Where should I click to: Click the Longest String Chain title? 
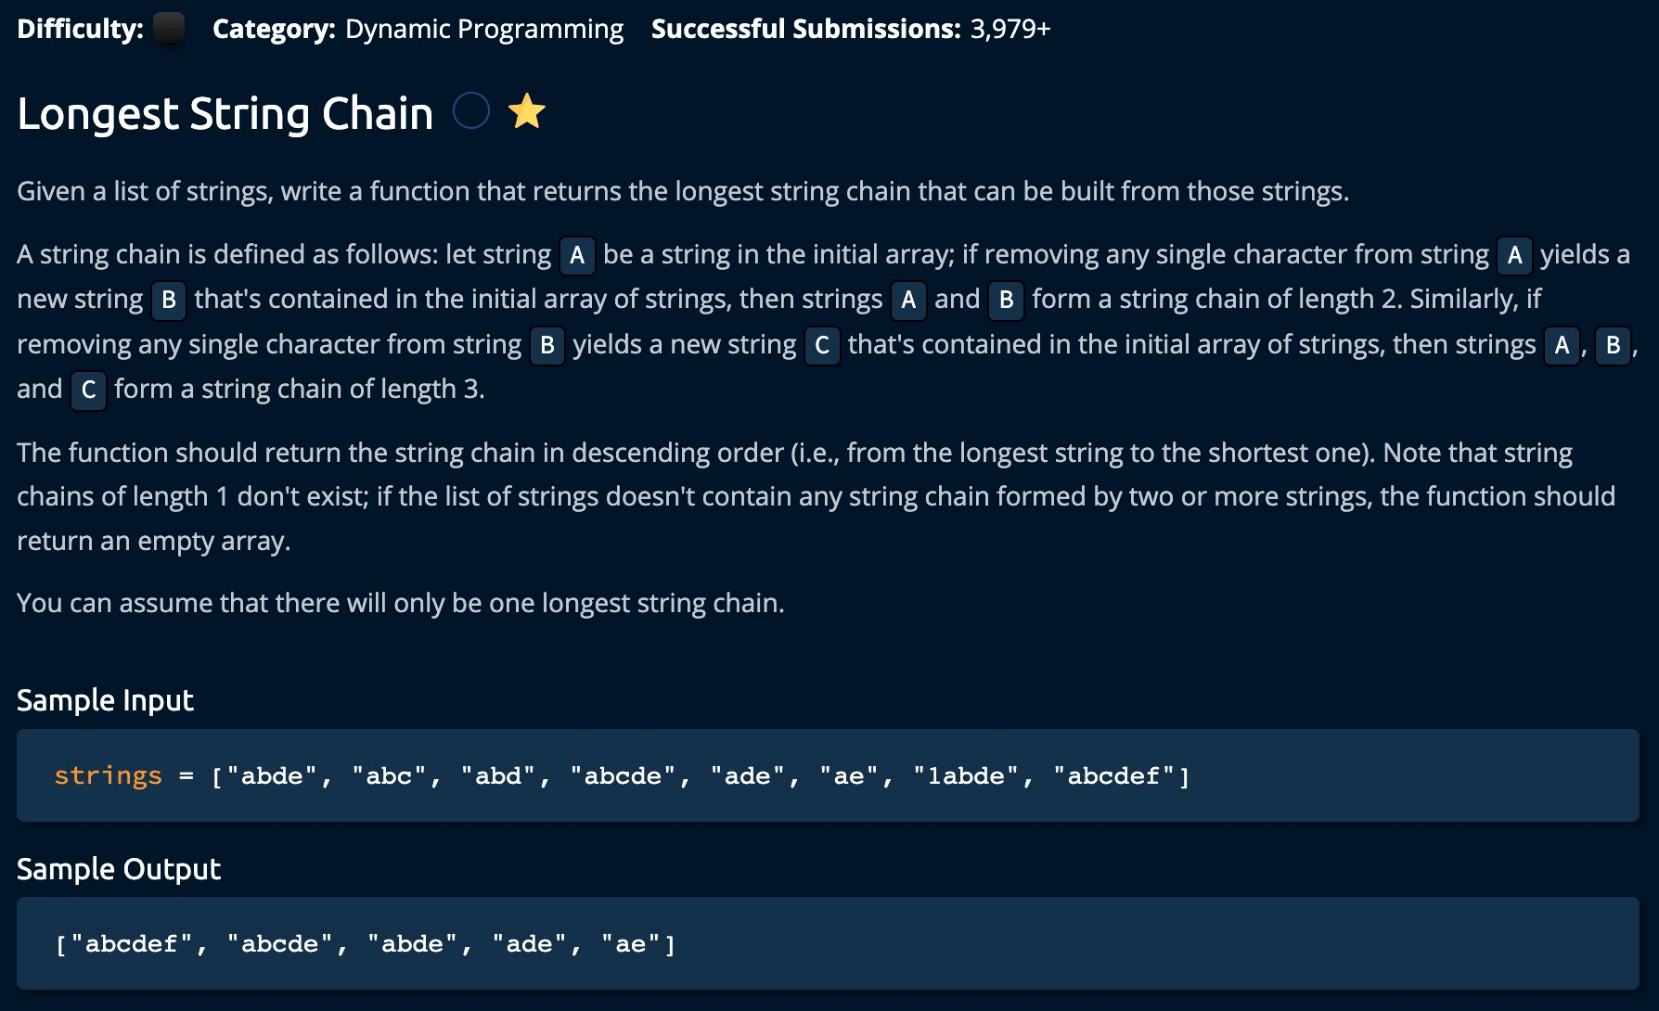225,114
